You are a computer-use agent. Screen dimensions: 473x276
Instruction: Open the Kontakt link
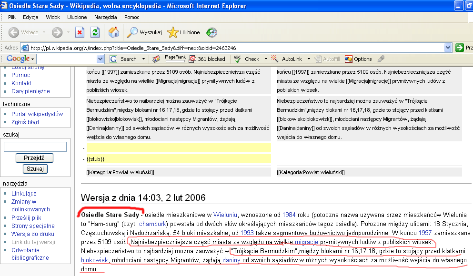point(21,83)
